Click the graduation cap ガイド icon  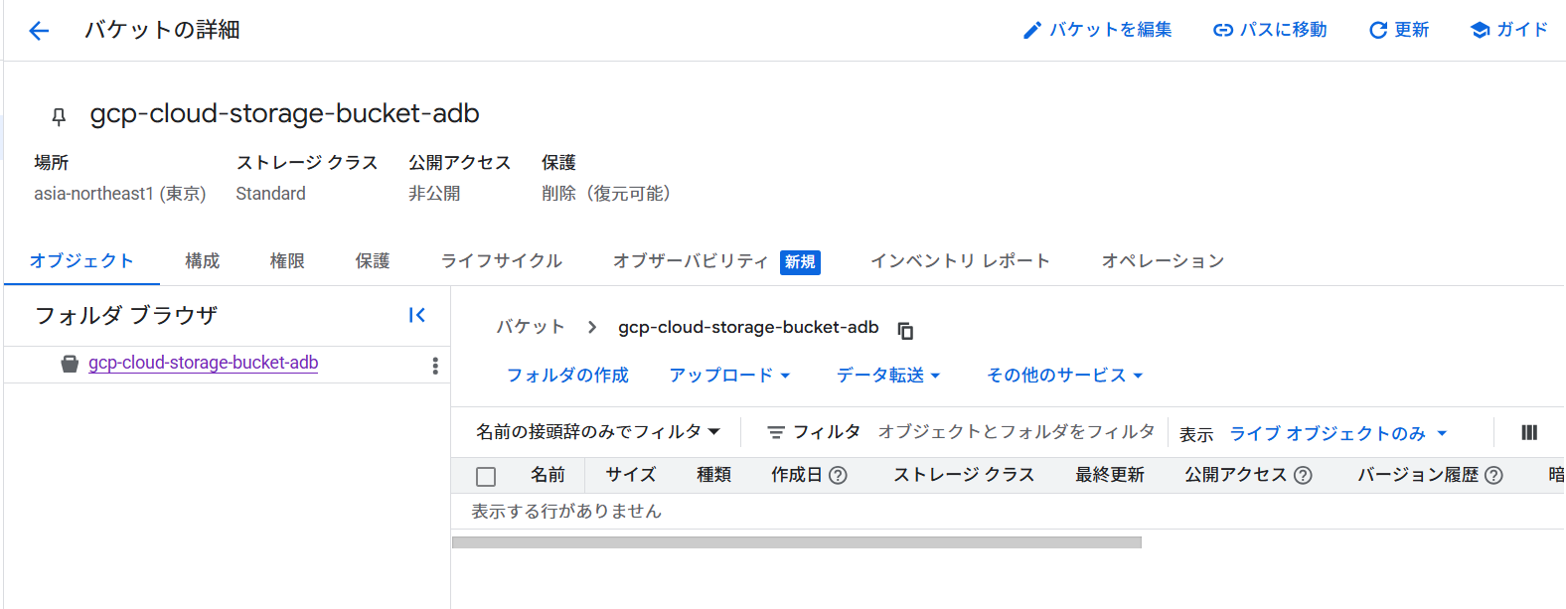(1480, 31)
